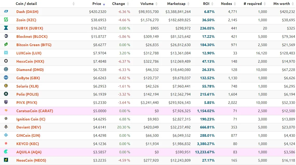
Task: Click the Diamond coin logo icon
Action: (x=6, y=69)
